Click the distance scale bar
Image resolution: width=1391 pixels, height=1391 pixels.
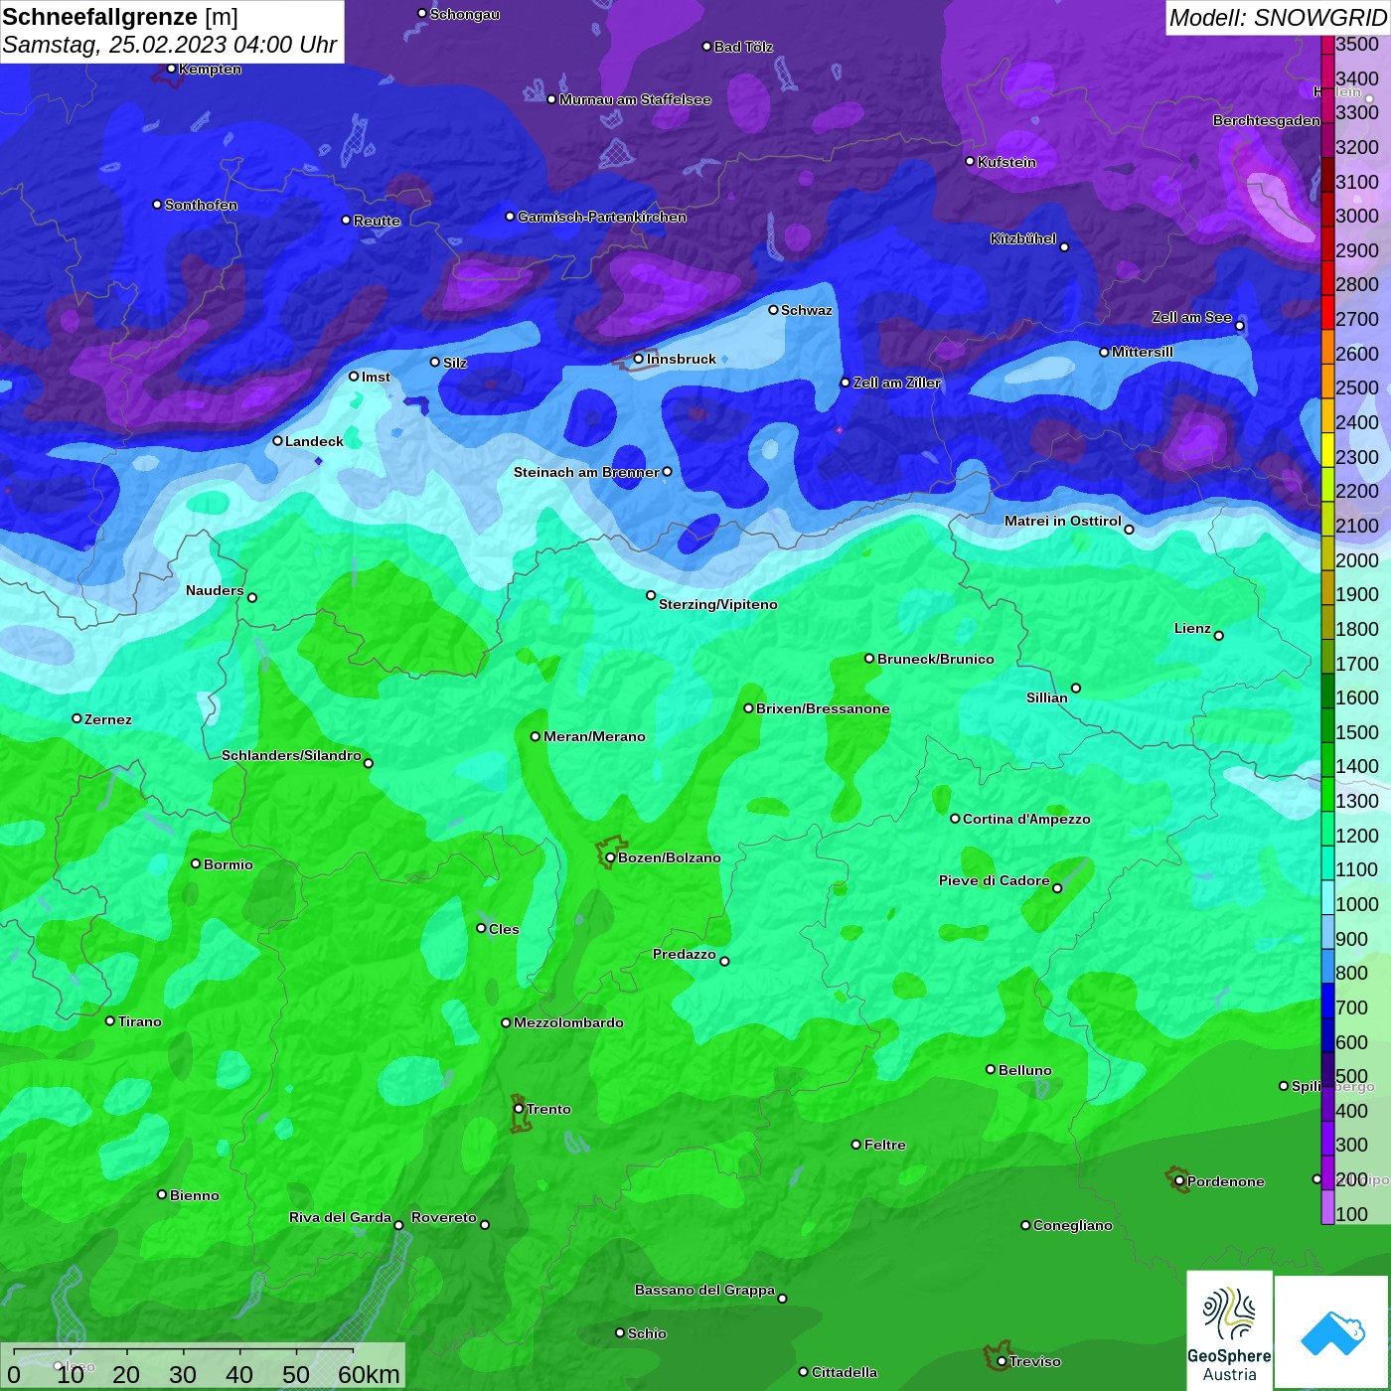click(x=184, y=1350)
